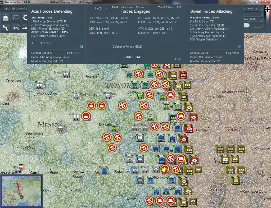Click the Bf 109G-2 air group entry
The height and width of the screenshot is (208, 271).
click(46, 43)
